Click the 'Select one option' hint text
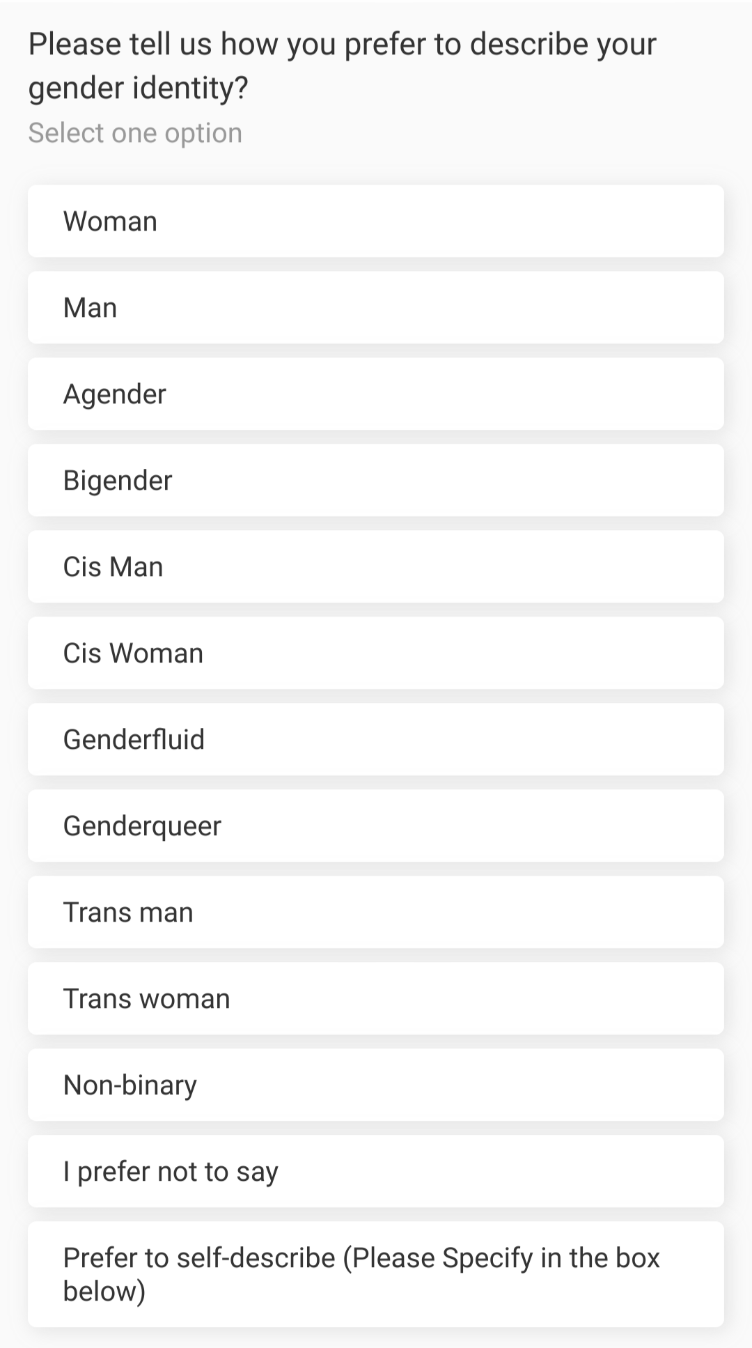Viewport: 752px width, 1348px height. pyautogui.click(x=135, y=133)
